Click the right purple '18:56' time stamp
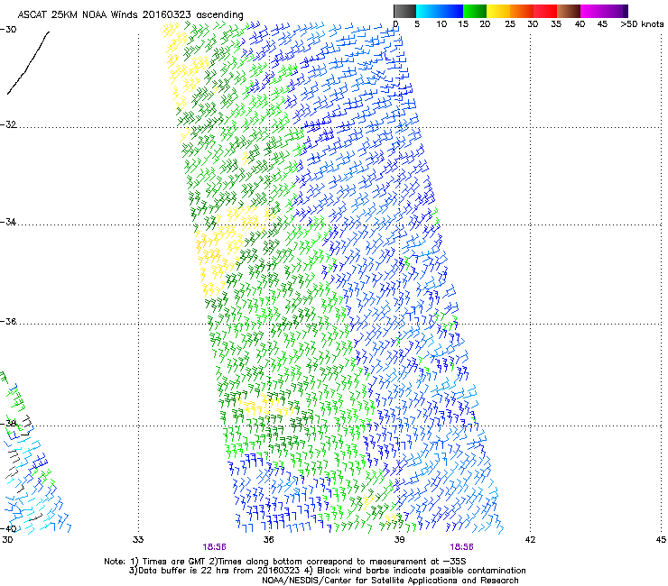This screenshot has width=668, height=586. coord(461,547)
